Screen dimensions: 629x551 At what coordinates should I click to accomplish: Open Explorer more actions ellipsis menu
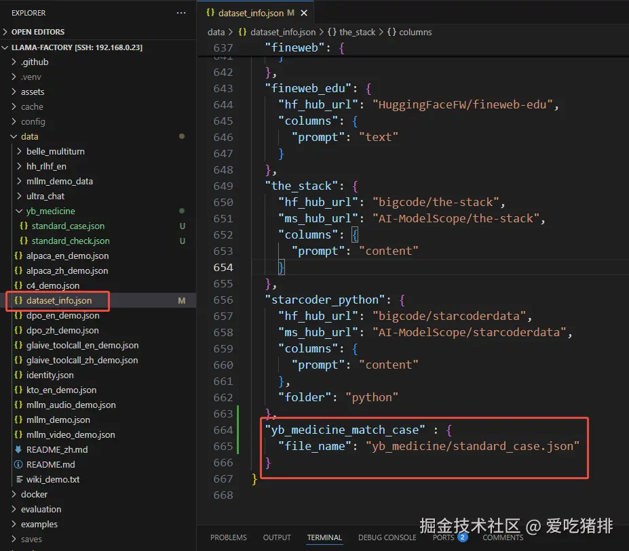181,13
